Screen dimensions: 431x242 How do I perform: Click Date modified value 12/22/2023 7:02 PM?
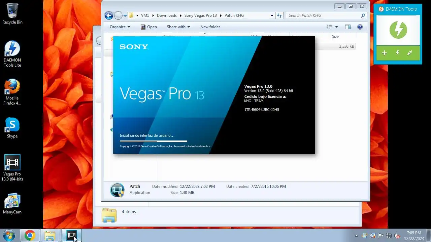coord(197,186)
